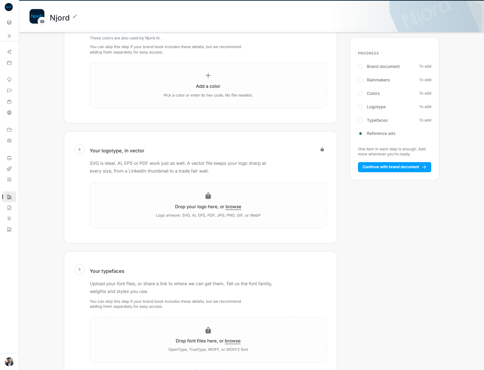The height and width of the screenshot is (370, 484).
Task: Open the sparkles AI icon in the sidebar
Action: (x=9, y=52)
